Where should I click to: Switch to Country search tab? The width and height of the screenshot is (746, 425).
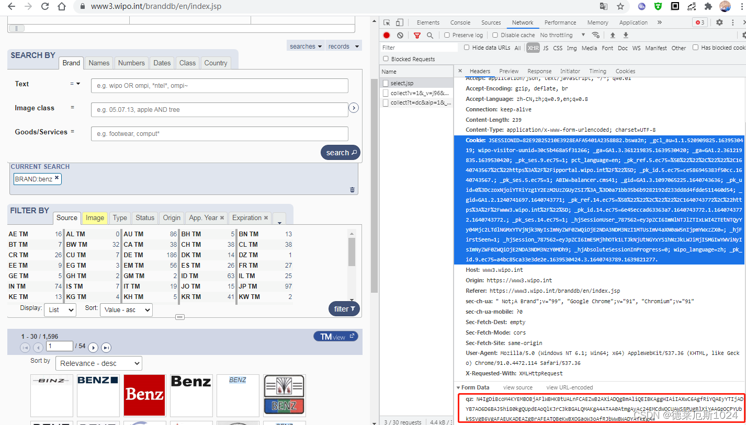point(216,63)
